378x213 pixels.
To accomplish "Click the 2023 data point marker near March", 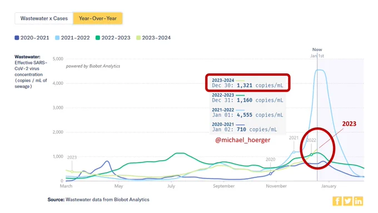I will pyautogui.click(x=72, y=171).
